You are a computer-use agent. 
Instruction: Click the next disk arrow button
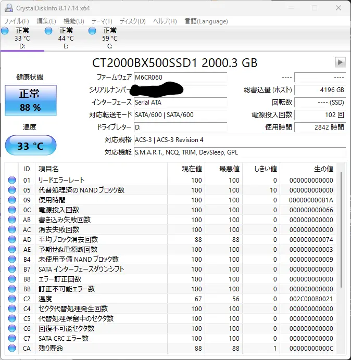[340, 62]
